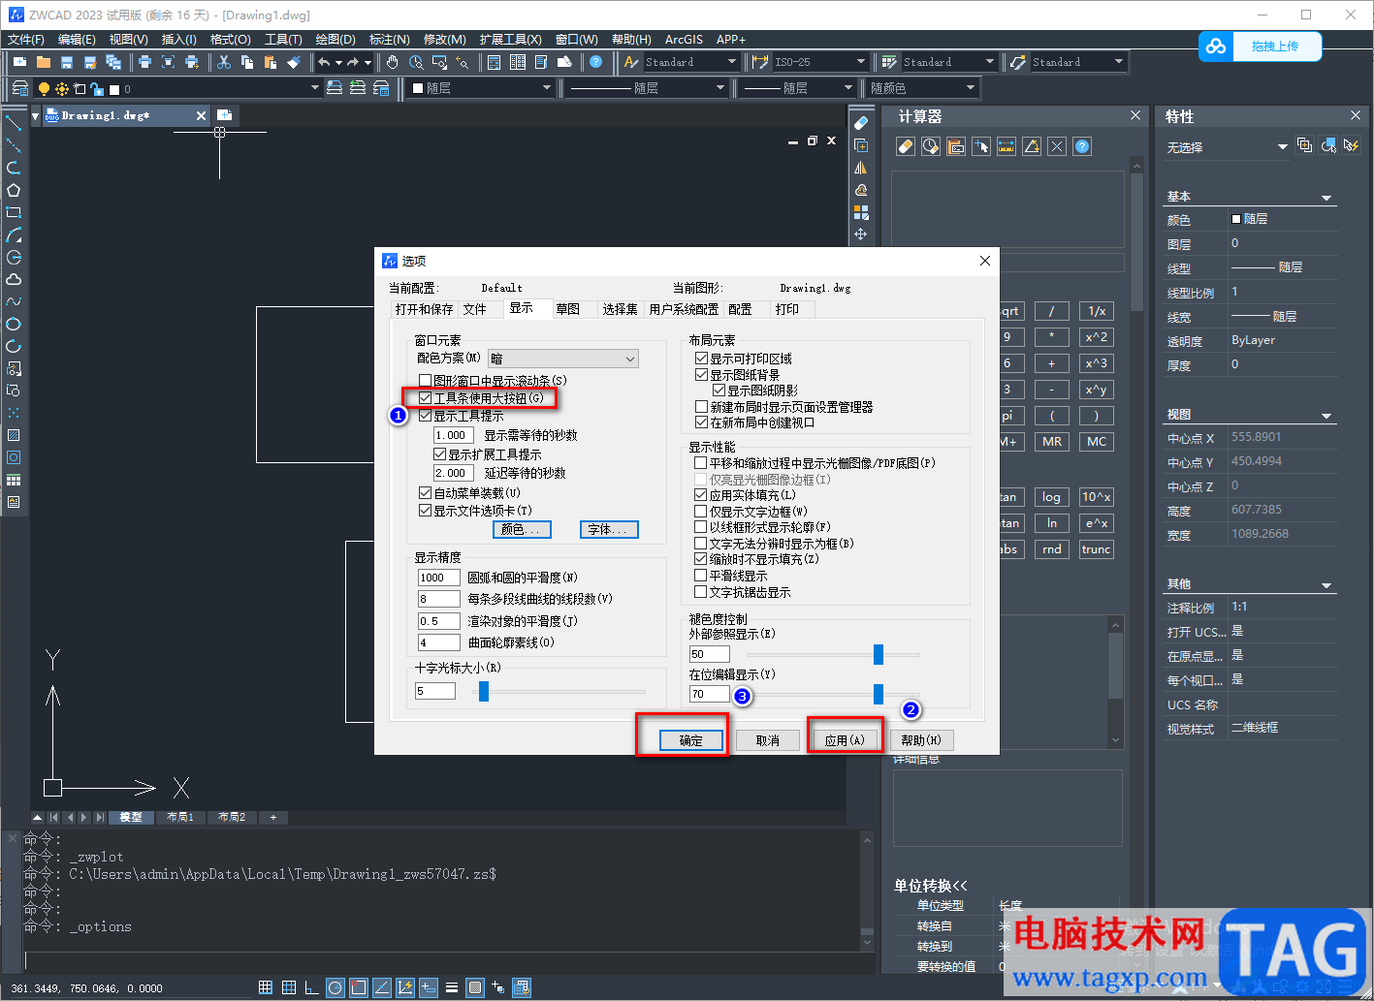Click the 颜色... button
The image size is (1374, 1001).
click(x=523, y=529)
